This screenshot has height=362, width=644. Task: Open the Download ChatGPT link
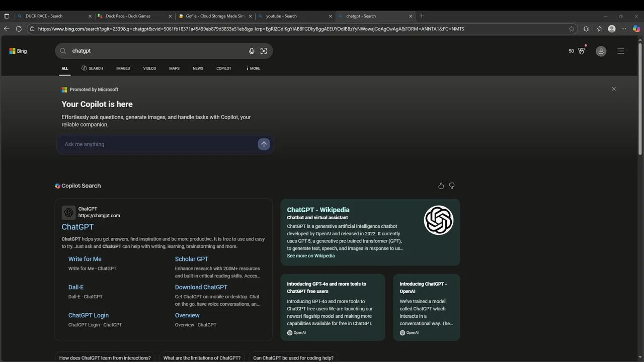pos(201,287)
